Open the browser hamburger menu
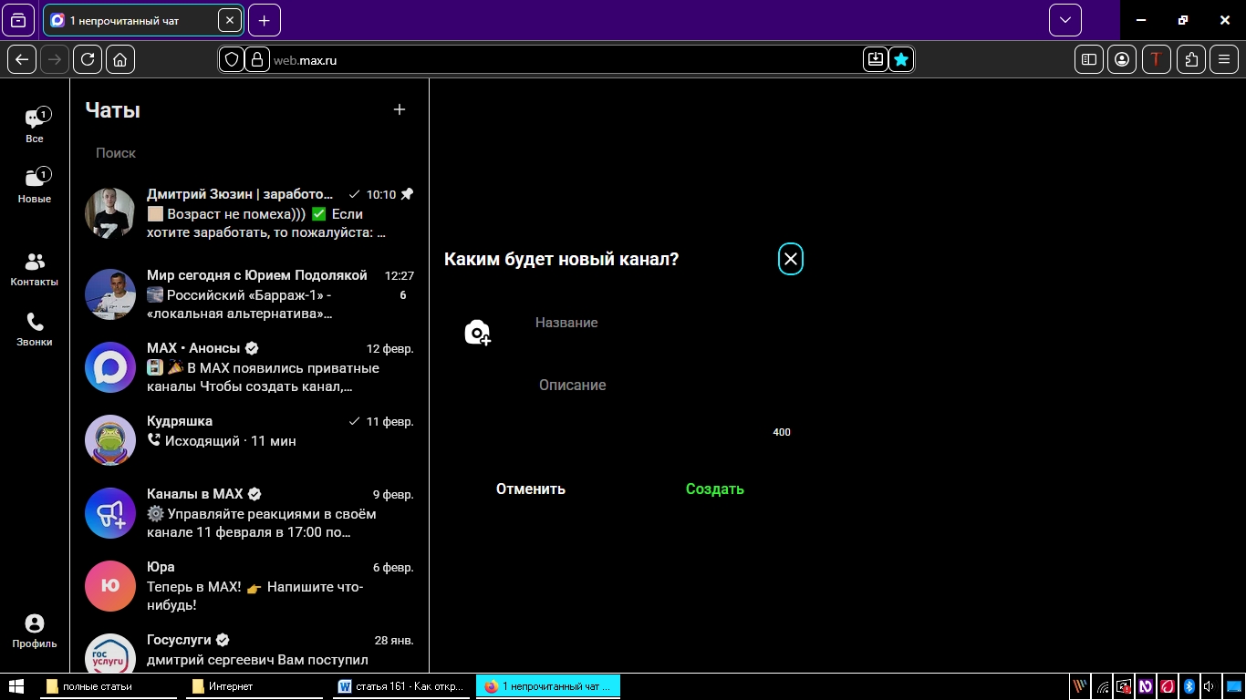 tap(1225, 59)
